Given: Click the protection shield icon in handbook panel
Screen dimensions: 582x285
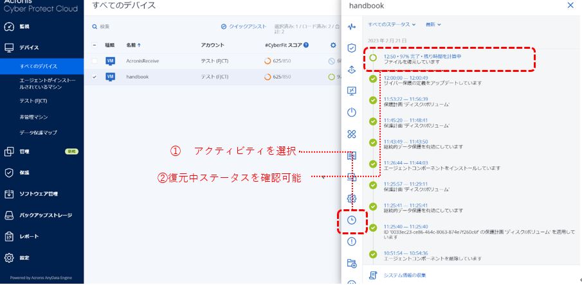Looking at the screenshot, I should coord(352,48).
